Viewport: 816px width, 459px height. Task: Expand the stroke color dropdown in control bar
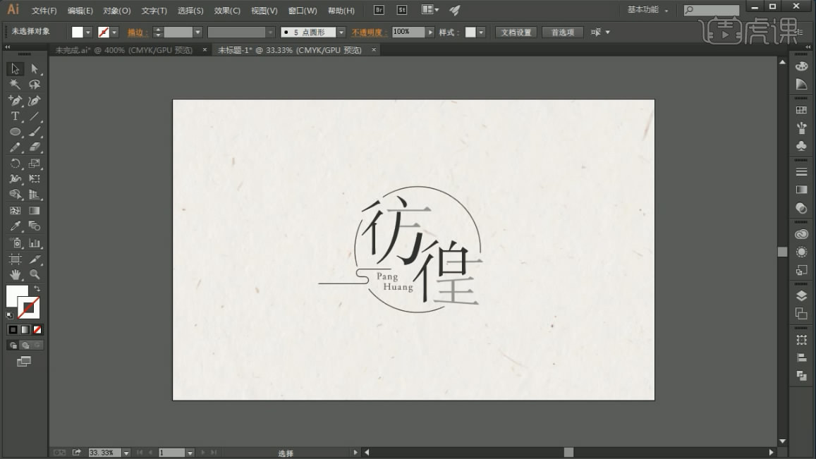(114, 32)
